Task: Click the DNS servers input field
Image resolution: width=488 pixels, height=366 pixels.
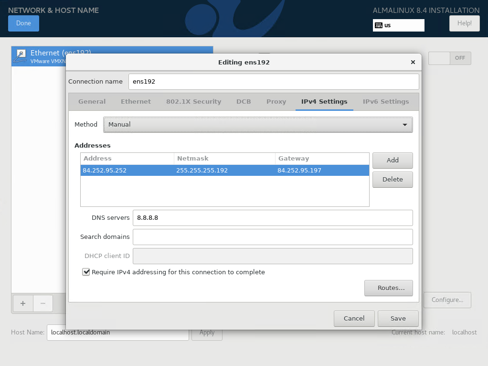Action: point(272,218)
